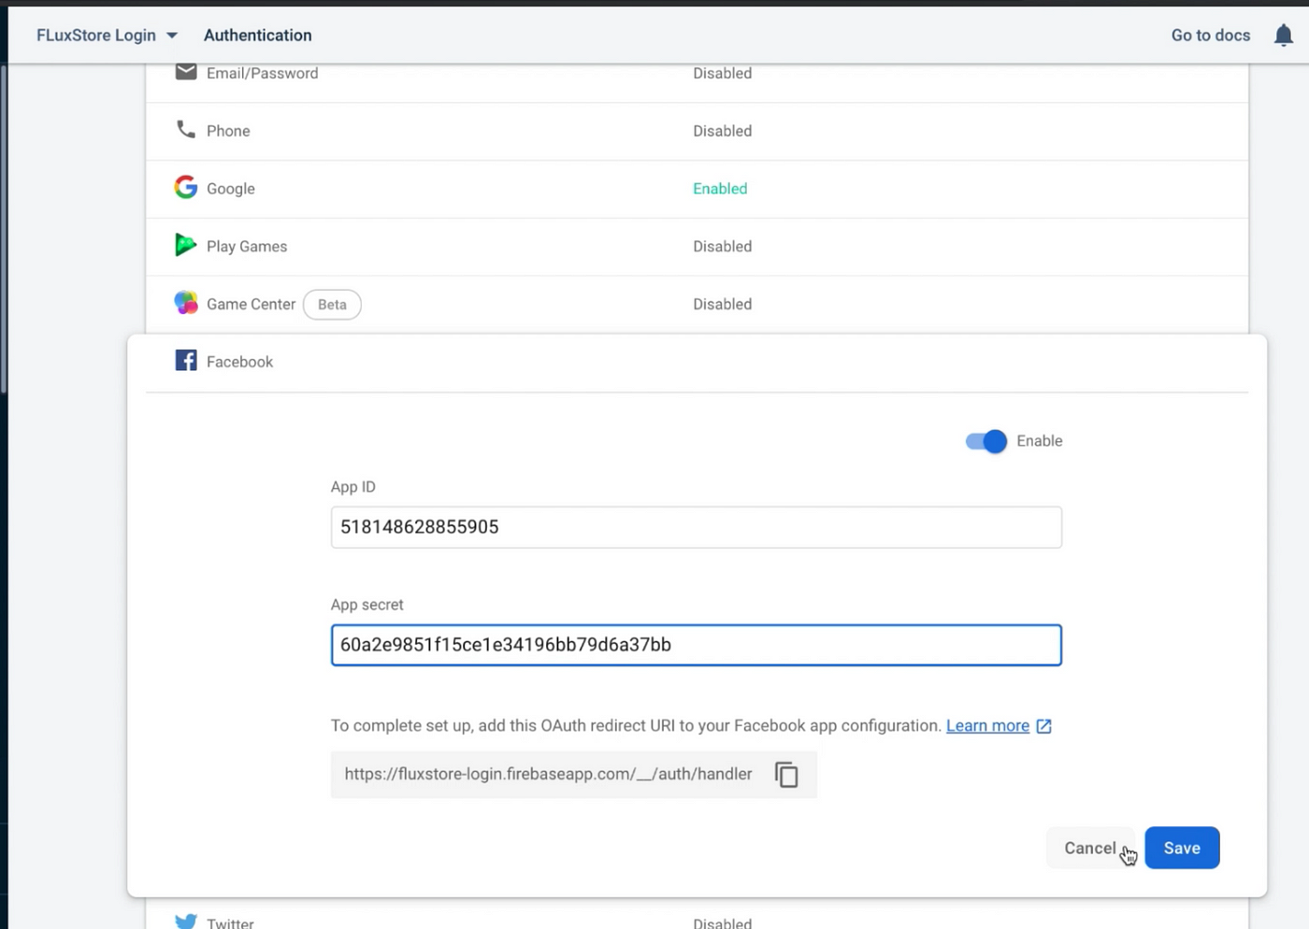The height and width of the screenshot is (929, 1309).
Task: Click the Cancel button
Action: point(1090,848)
